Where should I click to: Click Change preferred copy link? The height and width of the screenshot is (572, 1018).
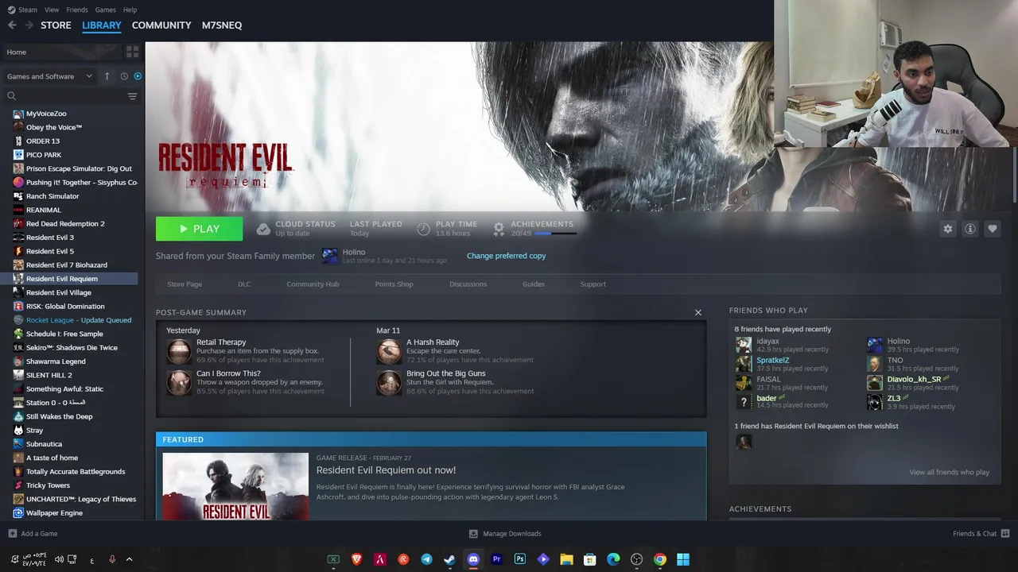point(506,256)
